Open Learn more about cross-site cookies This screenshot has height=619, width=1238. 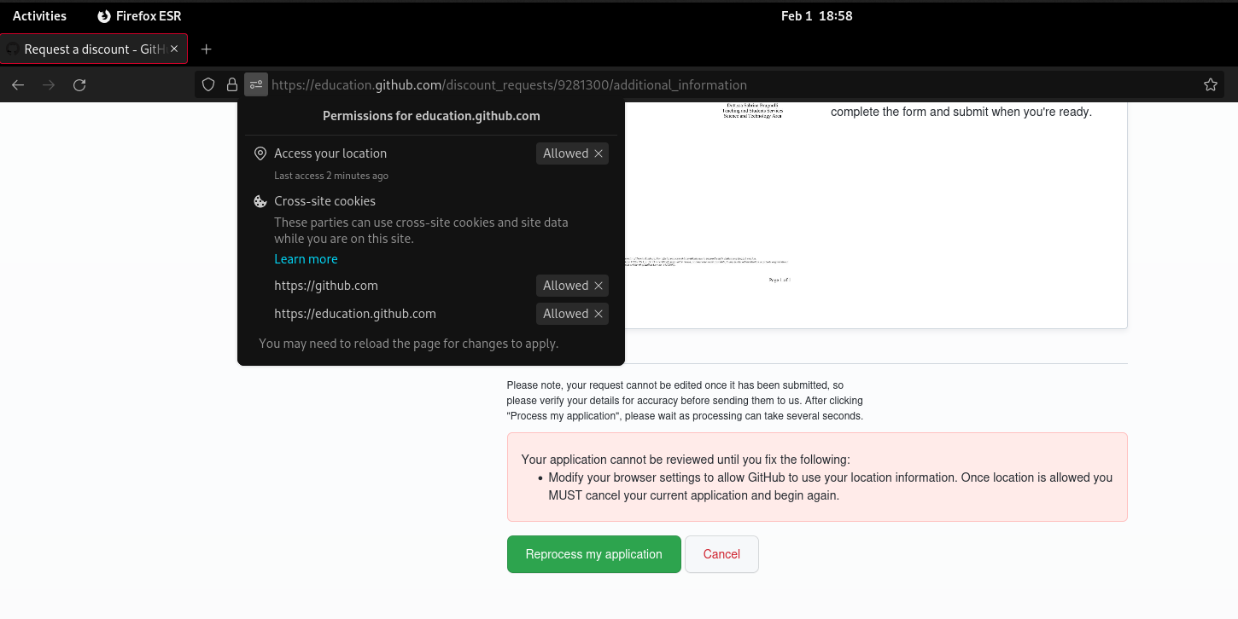pos(306,259)
